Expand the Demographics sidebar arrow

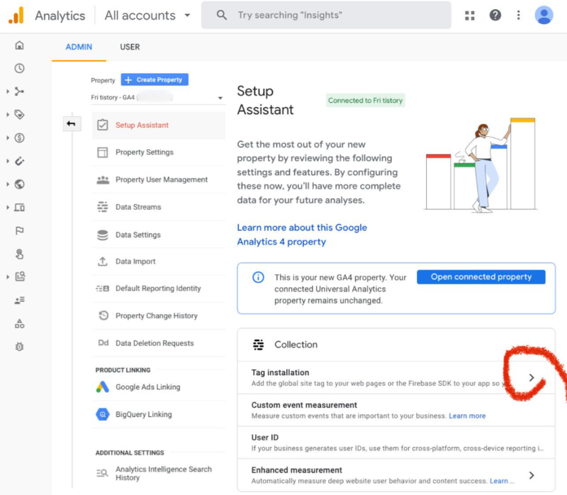click(x=8, y=184)
